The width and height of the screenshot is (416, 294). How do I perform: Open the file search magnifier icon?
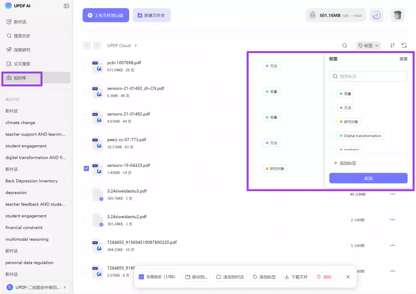click(x=344, y=46)
